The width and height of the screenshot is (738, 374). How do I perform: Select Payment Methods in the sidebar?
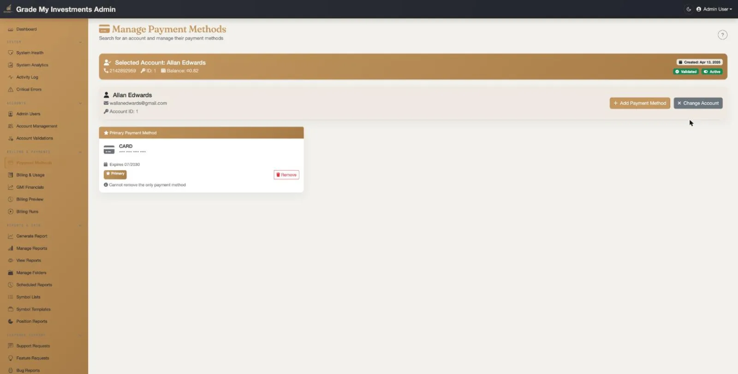coord(44,163)
